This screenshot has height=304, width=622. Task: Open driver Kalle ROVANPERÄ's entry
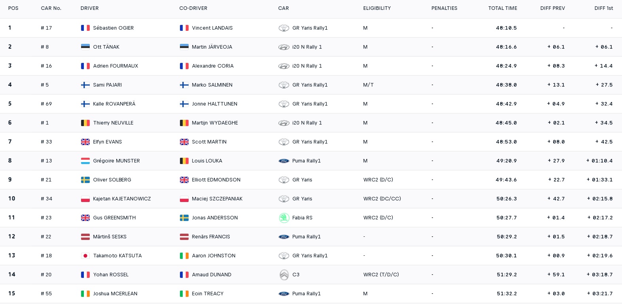tap(114, 104)
